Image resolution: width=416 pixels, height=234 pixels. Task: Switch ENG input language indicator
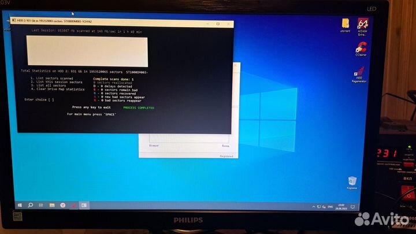coord(330,207)
